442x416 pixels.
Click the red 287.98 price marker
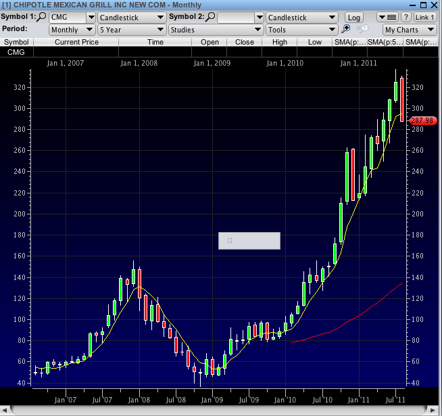pos(421,120)
